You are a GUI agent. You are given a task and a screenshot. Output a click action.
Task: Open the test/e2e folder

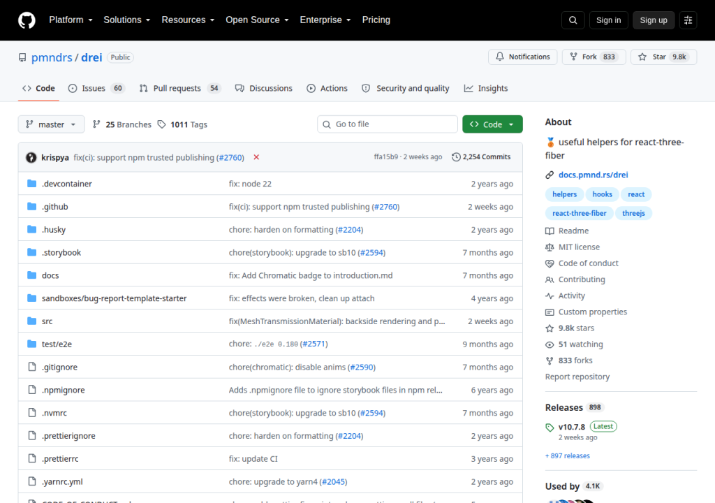click(x=57, y=344)
